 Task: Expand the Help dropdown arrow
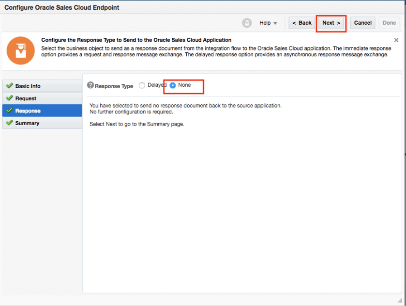point(275,23)
